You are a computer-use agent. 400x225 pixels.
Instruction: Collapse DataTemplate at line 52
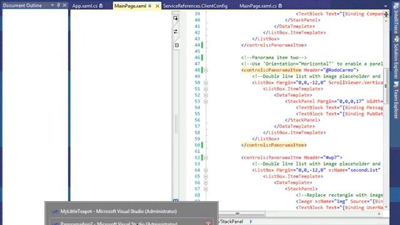point(206,95)
